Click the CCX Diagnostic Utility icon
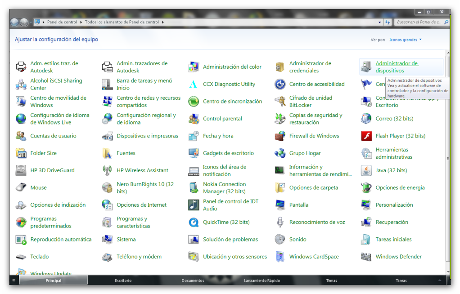460x294 pixels. pos(194,84)
